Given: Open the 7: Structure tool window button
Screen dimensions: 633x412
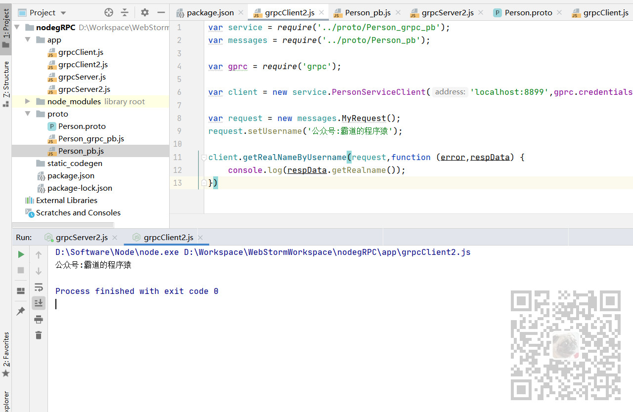Looking at the screenshot, I should (x=5, y=84).
